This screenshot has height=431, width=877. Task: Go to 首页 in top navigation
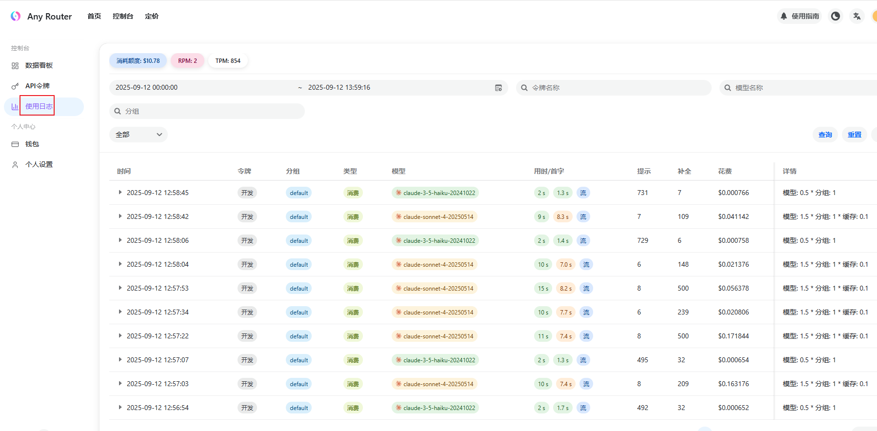(94, 16)
